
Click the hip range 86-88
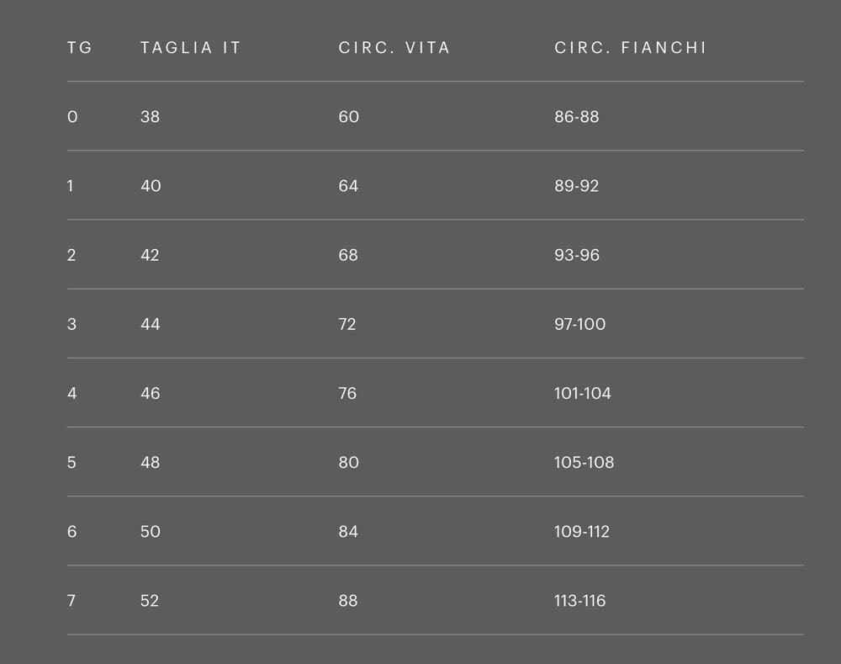[x=576, y=117]
